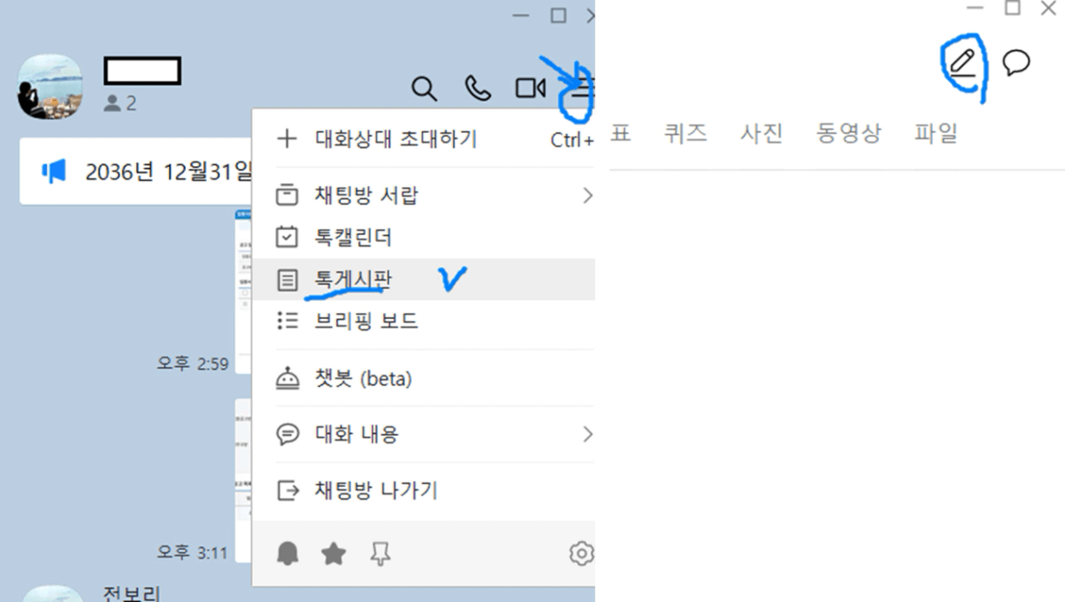Open chat search with the magnifier icon
The image size is (1065, 602).
(x=425, y=88)
